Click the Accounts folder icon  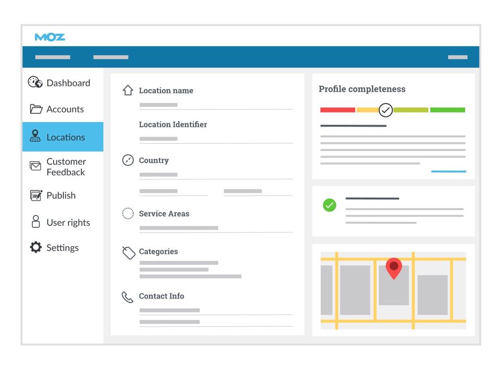(x=36, y=109)
